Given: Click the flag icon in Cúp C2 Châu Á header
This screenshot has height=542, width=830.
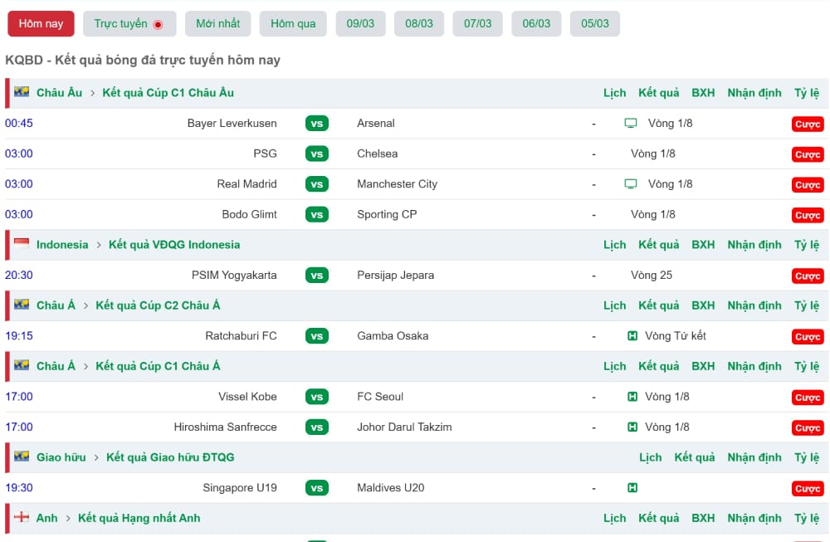Looking at the screenshot, I should [x=22, y=305].
